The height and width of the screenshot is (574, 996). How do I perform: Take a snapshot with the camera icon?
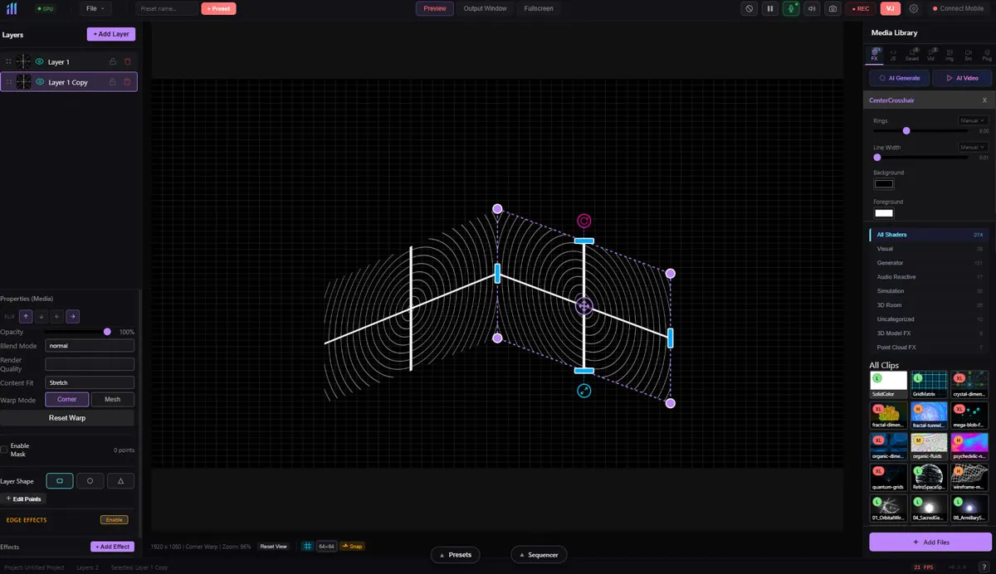point(832,8)
